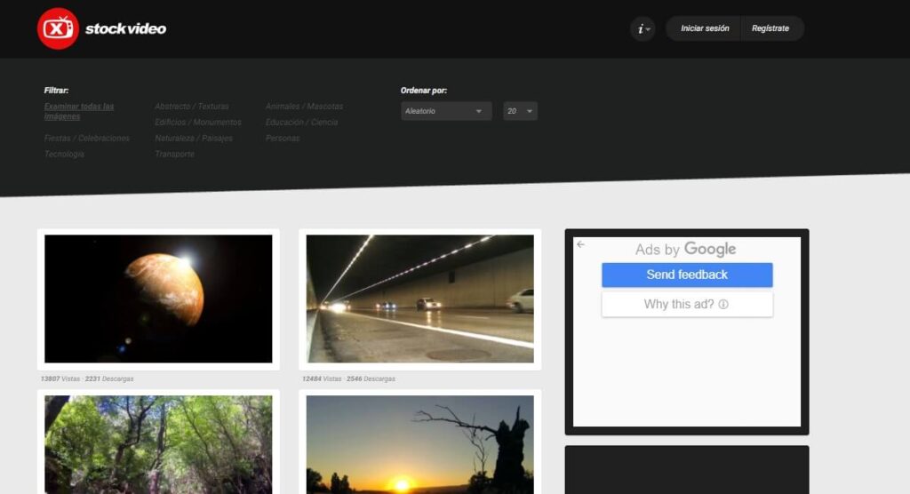Expand the 'Aleatorio' sort dropdown
Viewport: 910px width, 494px height.
[x=446, y=111]
